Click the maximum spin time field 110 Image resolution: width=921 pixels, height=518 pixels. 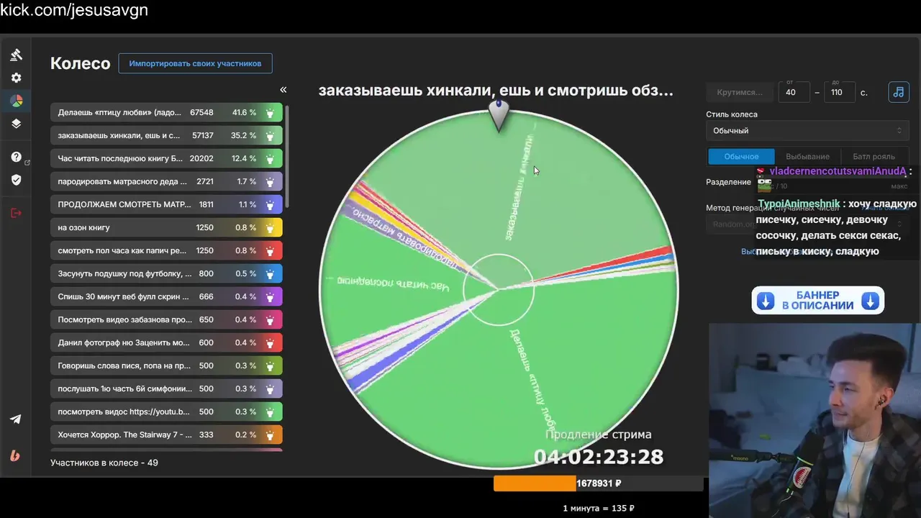click(x=840, y=92)
